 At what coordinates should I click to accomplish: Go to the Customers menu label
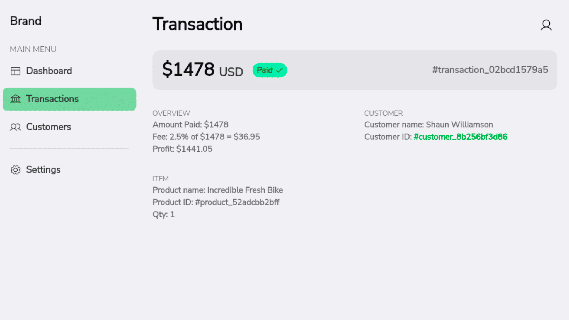[49, 127]
